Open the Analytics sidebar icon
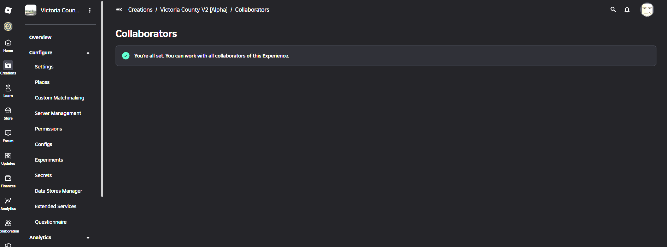Viewport: 667px width, 247px height. tap(8, 201)
